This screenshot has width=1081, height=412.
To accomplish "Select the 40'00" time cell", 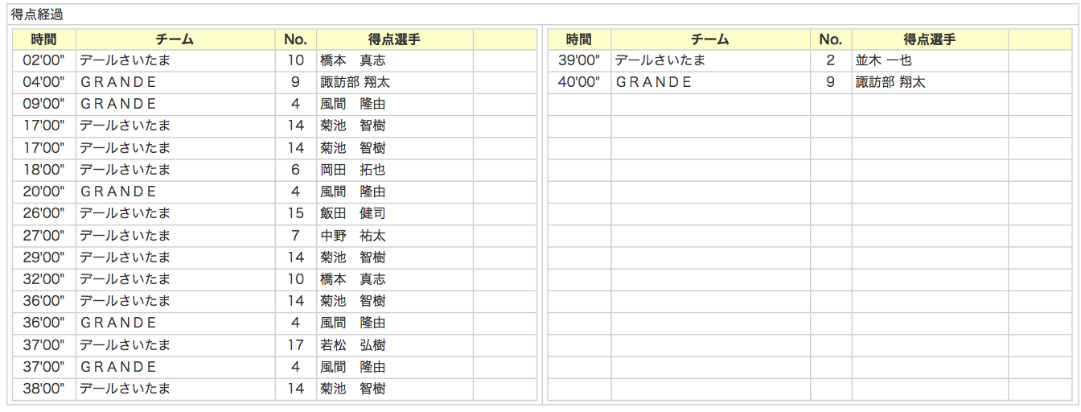I will click(x=579, y=82).
